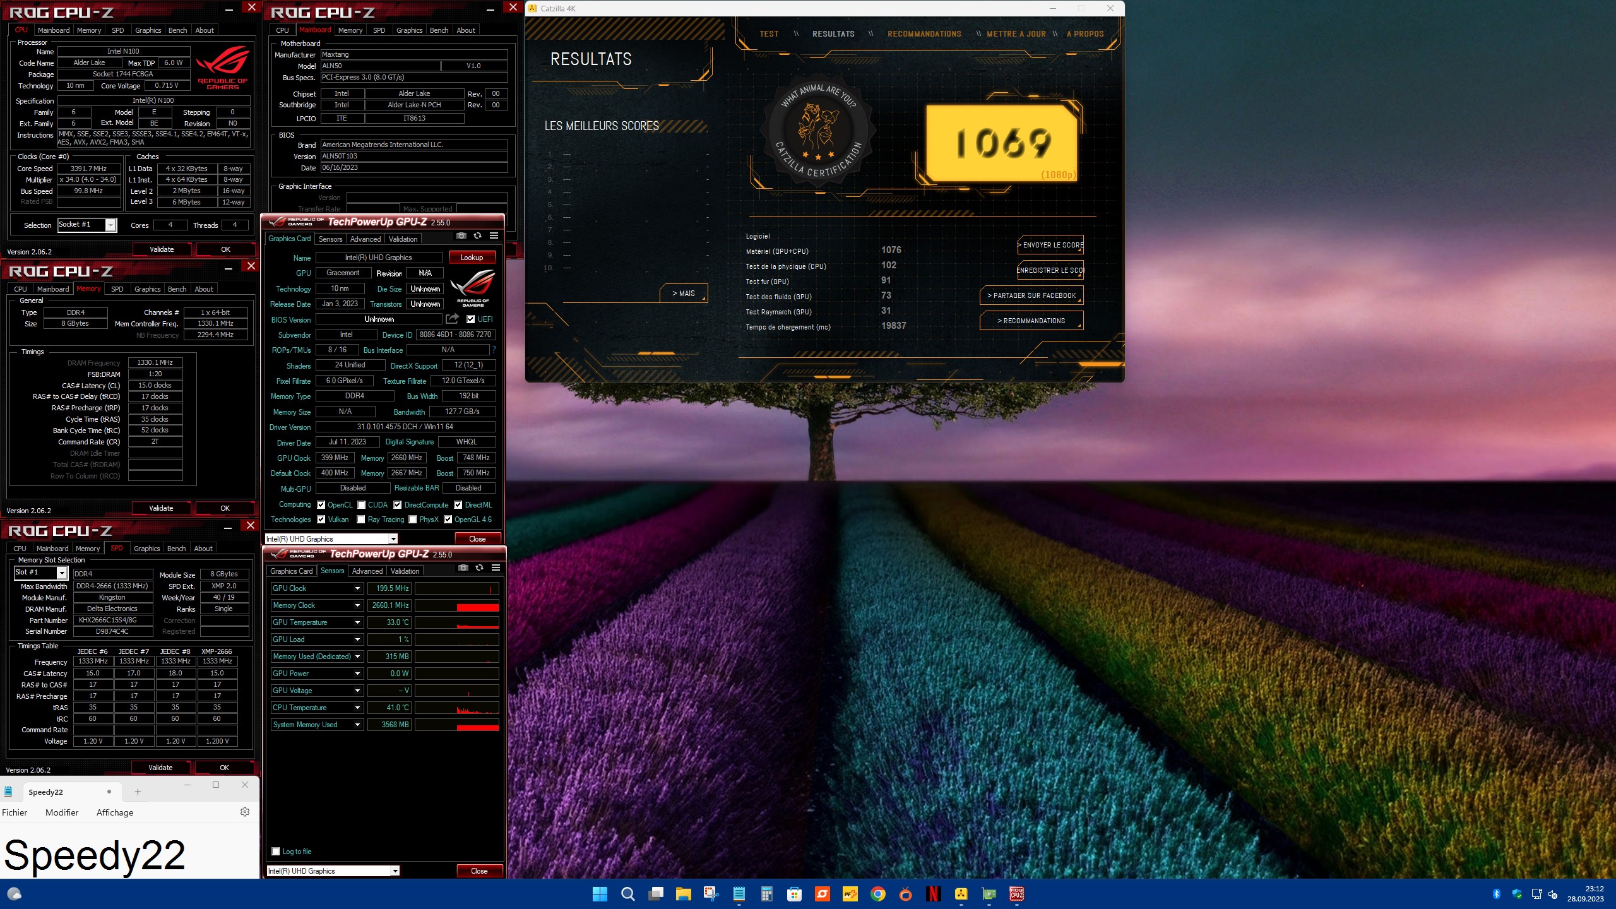Click the refresh icon in GPU-Z Graphics Card window
Viewport: 1616px width, 909px height.
[x=478, y=235]
